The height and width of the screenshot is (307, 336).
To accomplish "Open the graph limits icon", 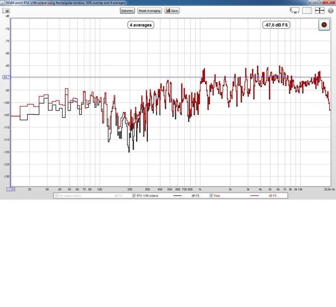I will (x=295, y=10).
